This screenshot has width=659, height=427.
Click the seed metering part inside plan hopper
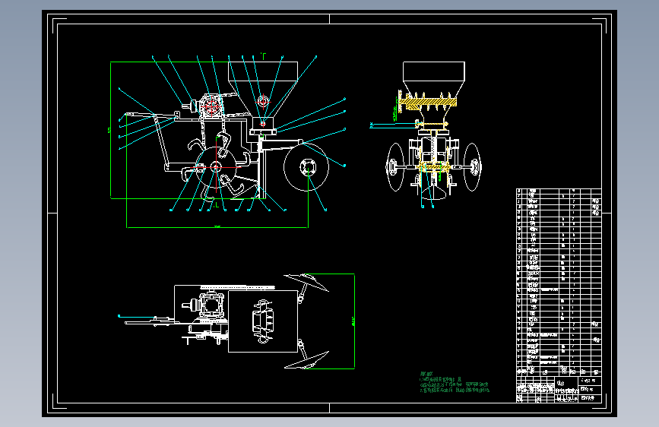coord(263,321)
